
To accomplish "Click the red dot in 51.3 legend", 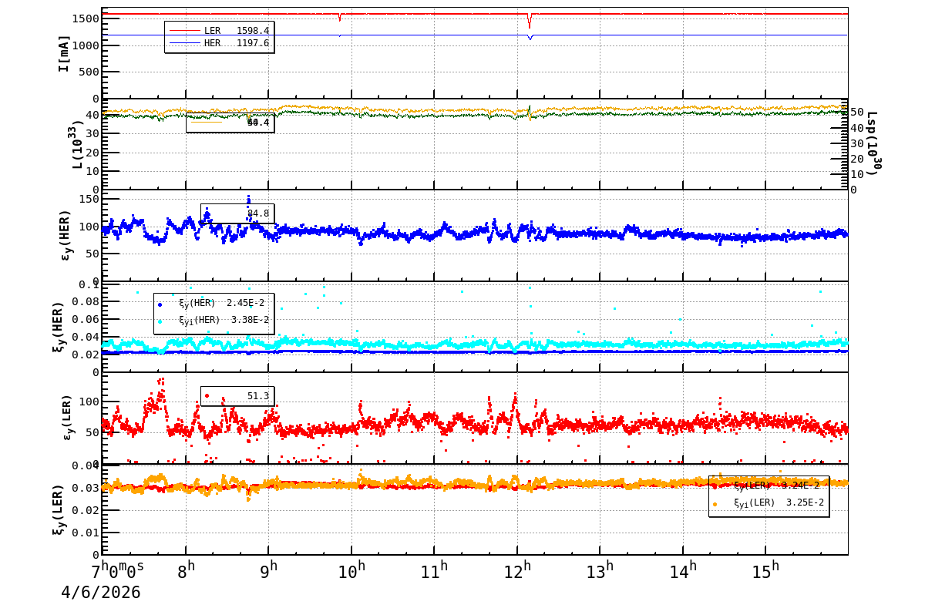I will 207,396.
